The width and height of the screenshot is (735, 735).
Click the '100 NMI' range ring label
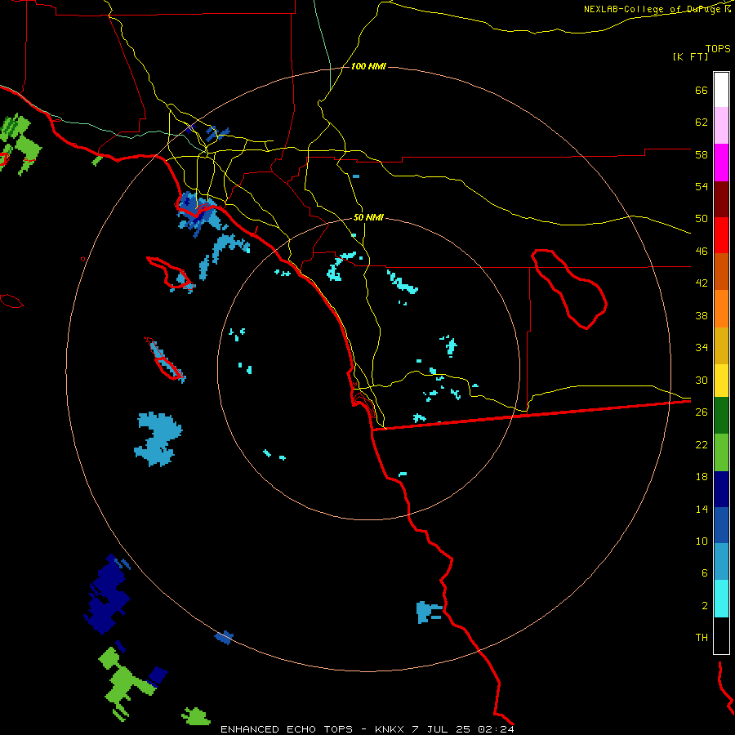(x=368, y=67)
